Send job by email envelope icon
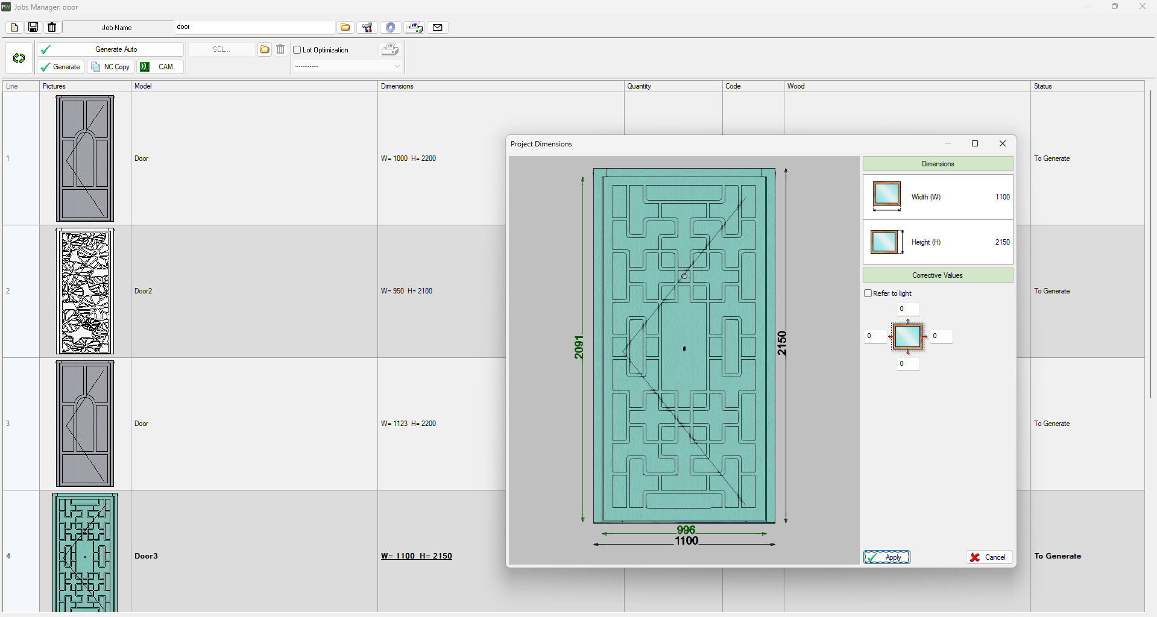The height and width of the screenshot is (617, 1157). [x=438, y=28]
